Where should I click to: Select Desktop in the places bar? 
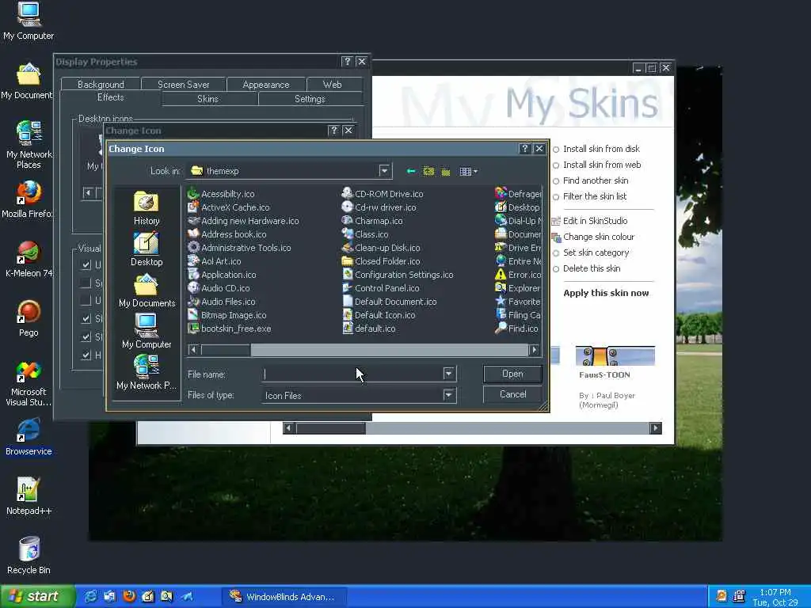coord(147,249)
